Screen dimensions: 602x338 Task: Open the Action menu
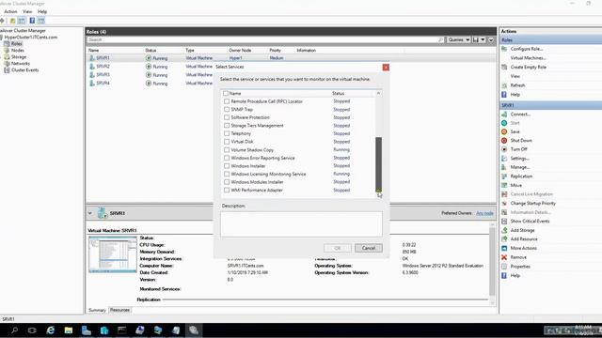point(10,11)
